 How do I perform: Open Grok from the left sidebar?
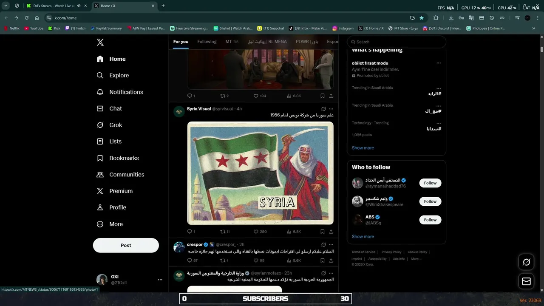pos(110,125)
